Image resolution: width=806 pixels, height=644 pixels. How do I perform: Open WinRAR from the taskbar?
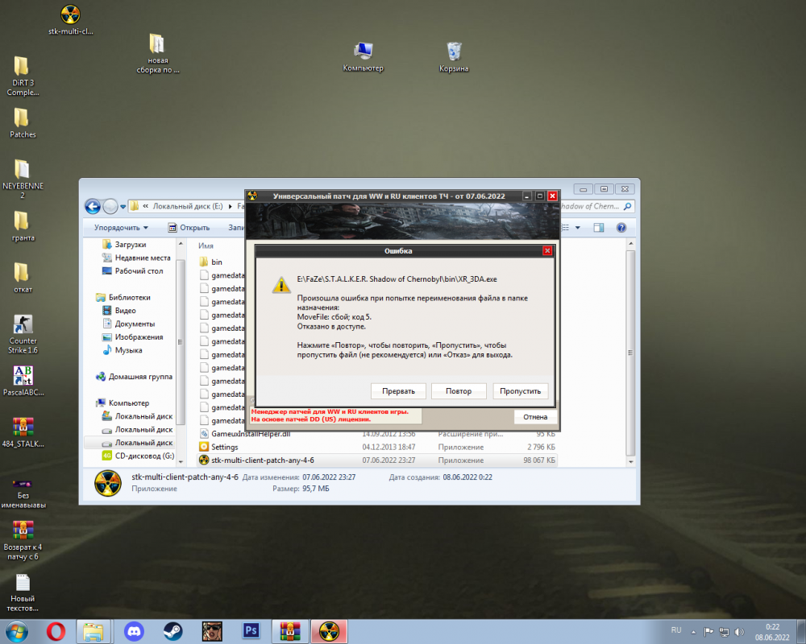click(289, 631)
